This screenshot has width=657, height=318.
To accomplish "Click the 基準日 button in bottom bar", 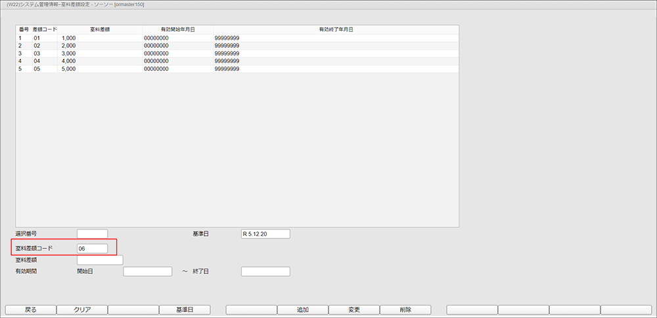I will point(185,309).
